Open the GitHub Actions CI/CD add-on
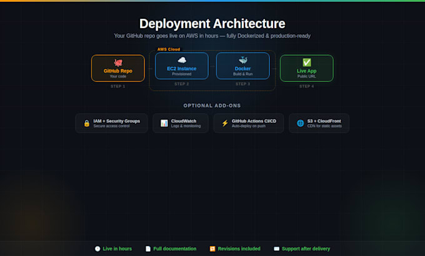Screen dimensions: 425x256 [x=249, y=123]
